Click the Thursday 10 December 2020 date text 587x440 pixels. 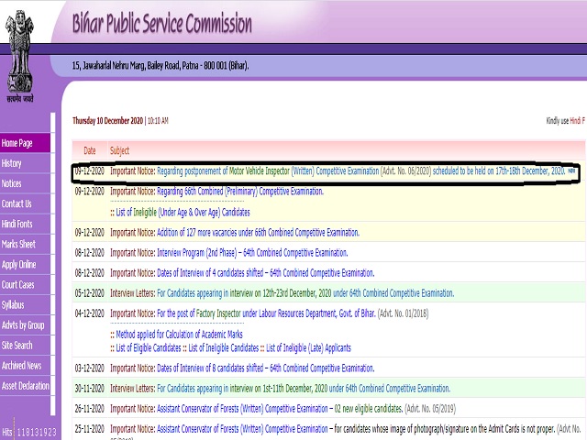click(x=108, y=120)
